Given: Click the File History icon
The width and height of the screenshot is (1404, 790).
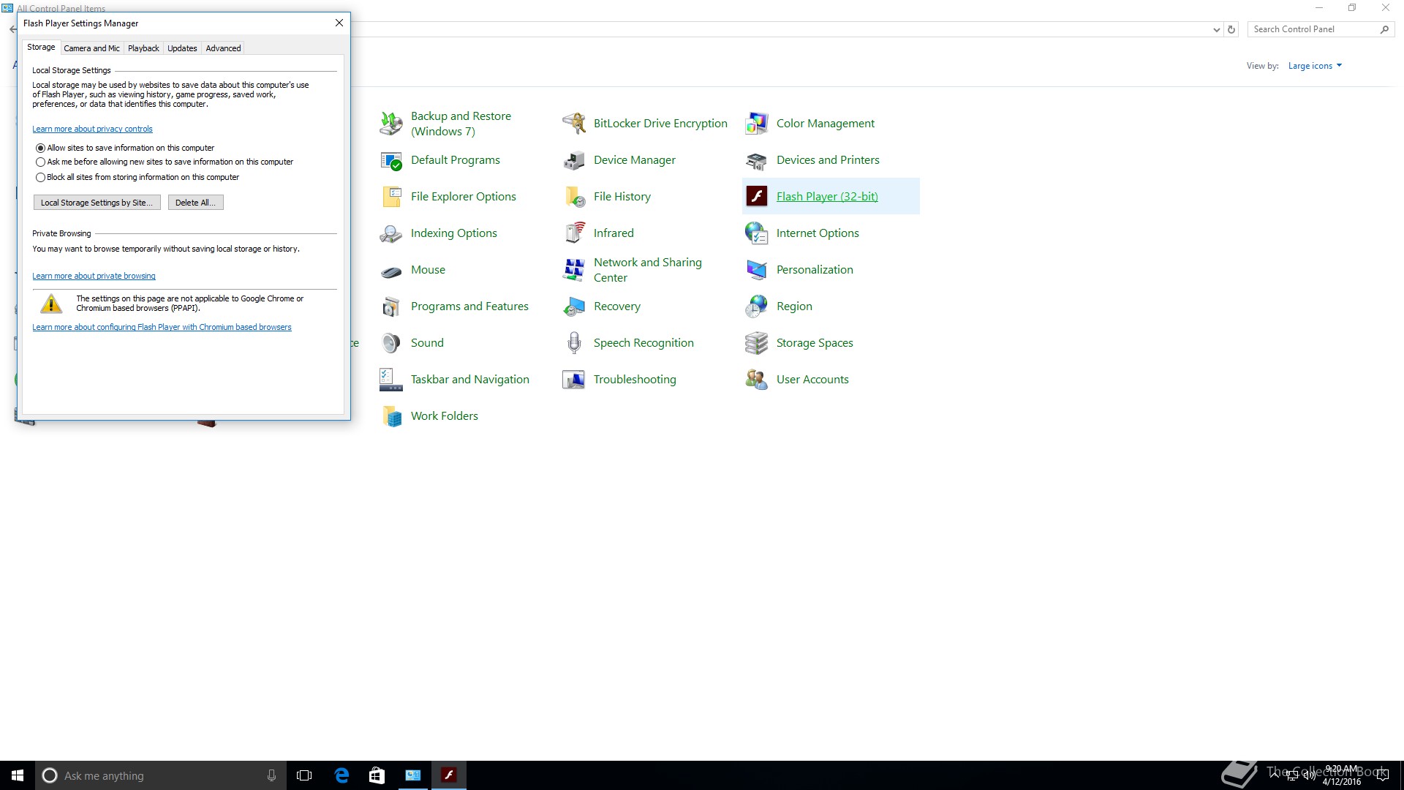Looking at the screenshot, I should pos(574,197).
